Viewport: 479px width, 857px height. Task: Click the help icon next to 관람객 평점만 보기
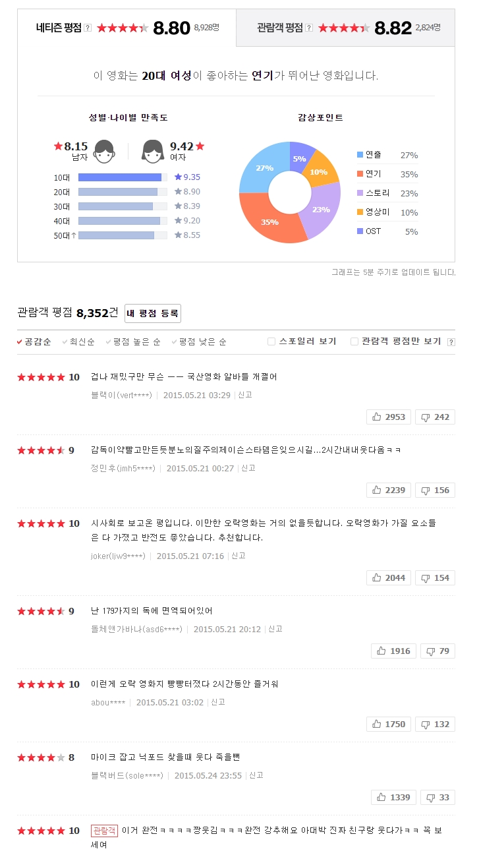[451, 342]
